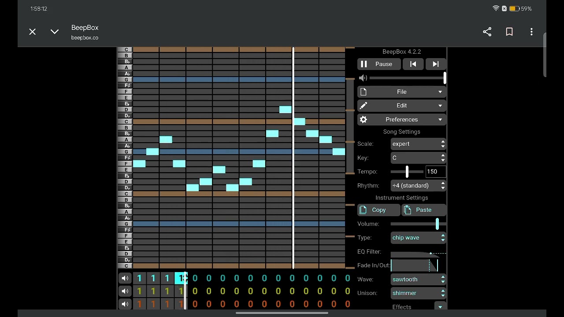Paste the instrument settings
The image size is (564, 317).
tap(423, 210)
